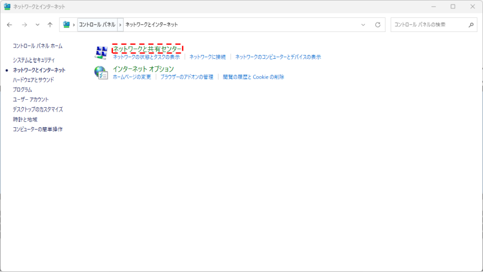Click the refresh button in address bar
This screenshot has width=483, height=272.
tap(377, 25)
